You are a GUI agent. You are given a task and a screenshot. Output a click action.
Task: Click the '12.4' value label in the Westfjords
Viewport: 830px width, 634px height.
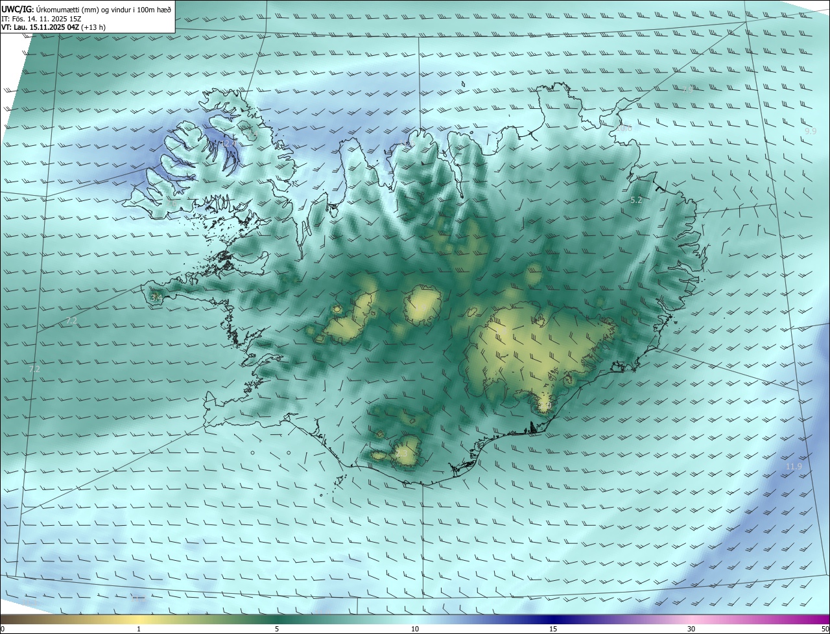click(x=228, y=143)
